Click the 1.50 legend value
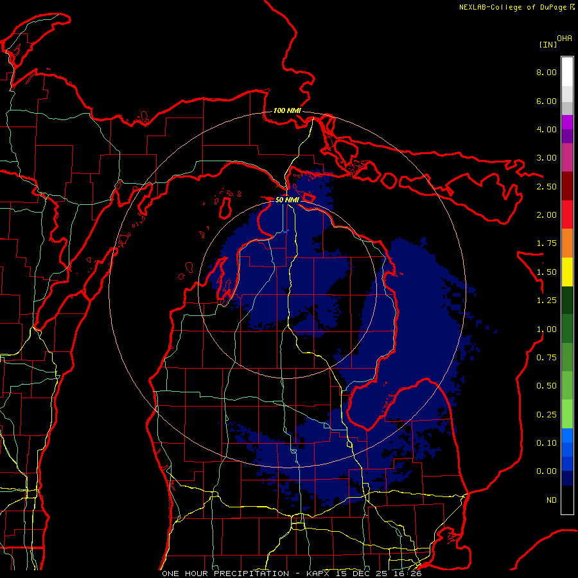 coord(547,272)
